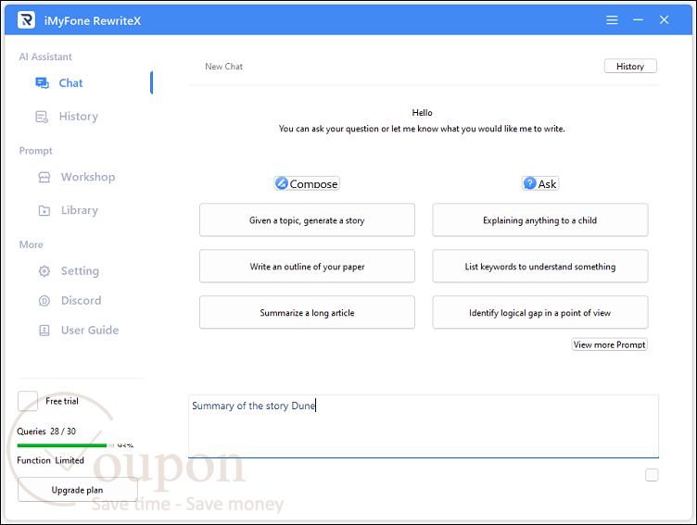Click the Compose pencil icon
697x525 pixels.
point(282,183)
